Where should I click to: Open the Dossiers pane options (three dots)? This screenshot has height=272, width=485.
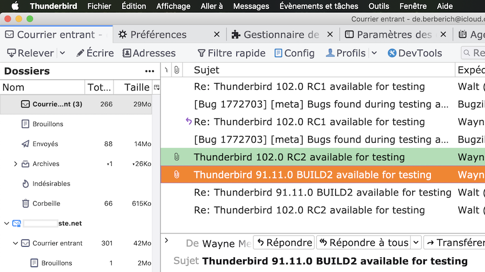(x=149, y=71)
